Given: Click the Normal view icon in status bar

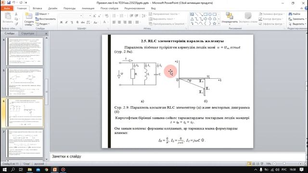Looking at the screenshot, I should pos(249,163).
